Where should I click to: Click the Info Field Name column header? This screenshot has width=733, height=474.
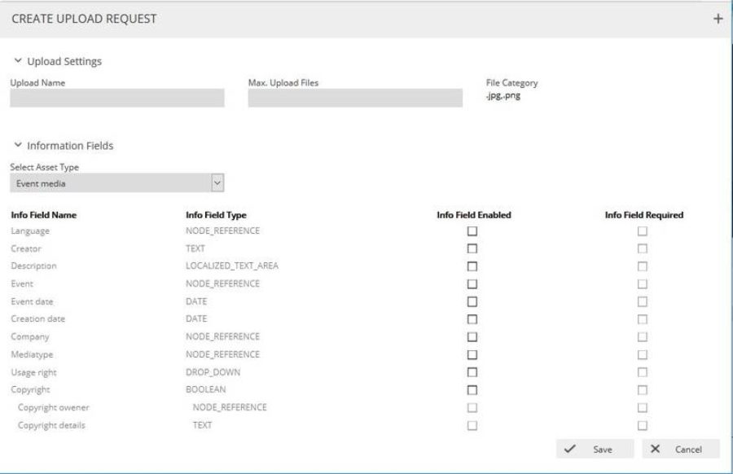43,215
